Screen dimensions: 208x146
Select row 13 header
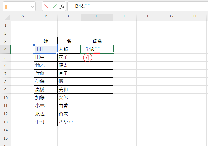tap(5, 122)
